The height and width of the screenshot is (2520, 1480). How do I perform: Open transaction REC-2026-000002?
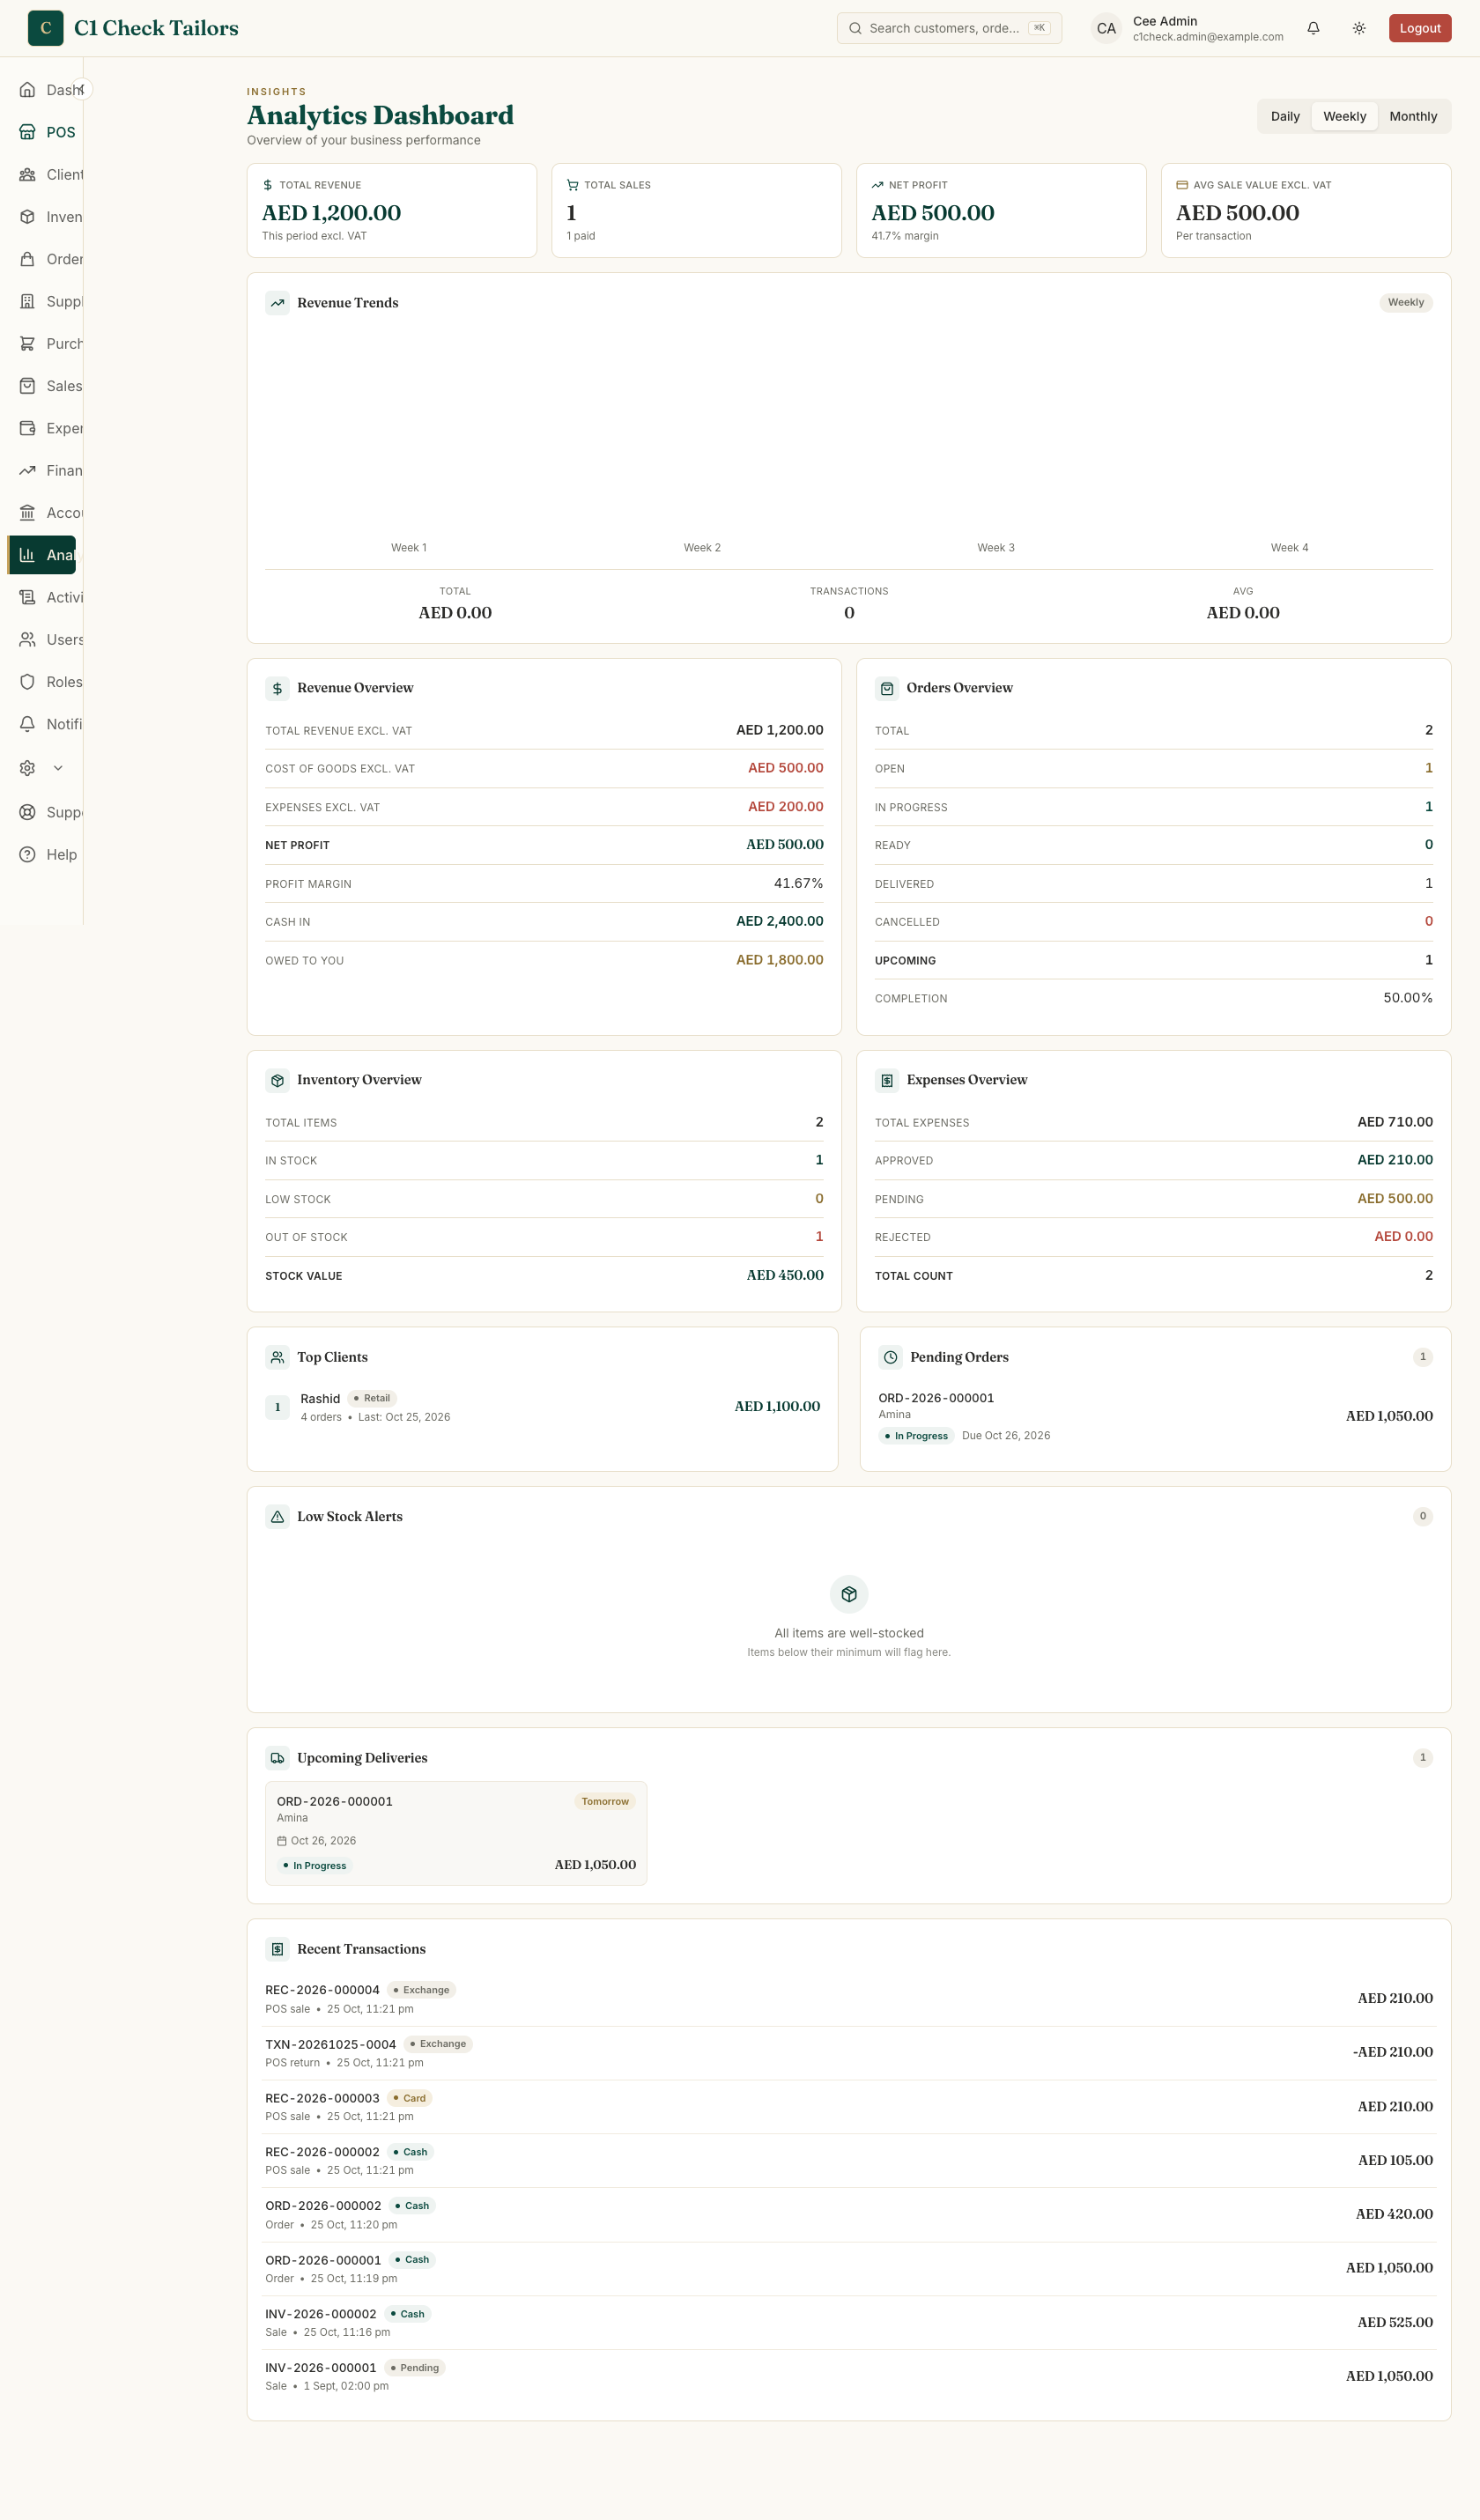click(848, 2160)
